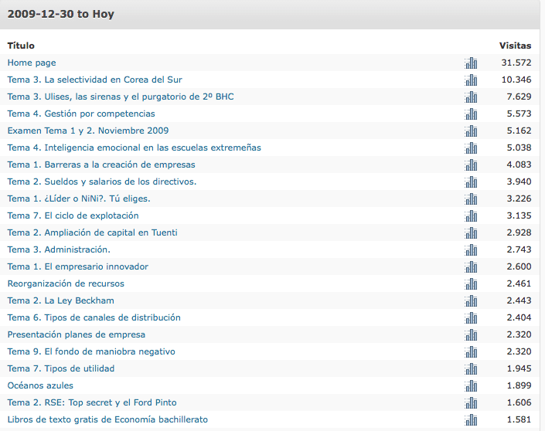Click chart icon for Barreras a la creación de empresas

471,165
